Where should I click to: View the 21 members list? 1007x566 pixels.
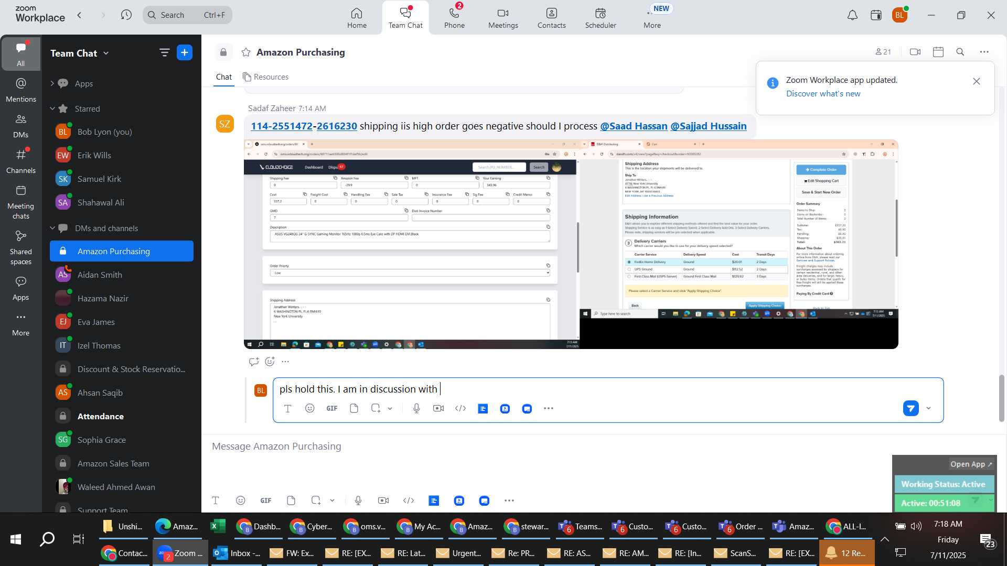[883, 52]
